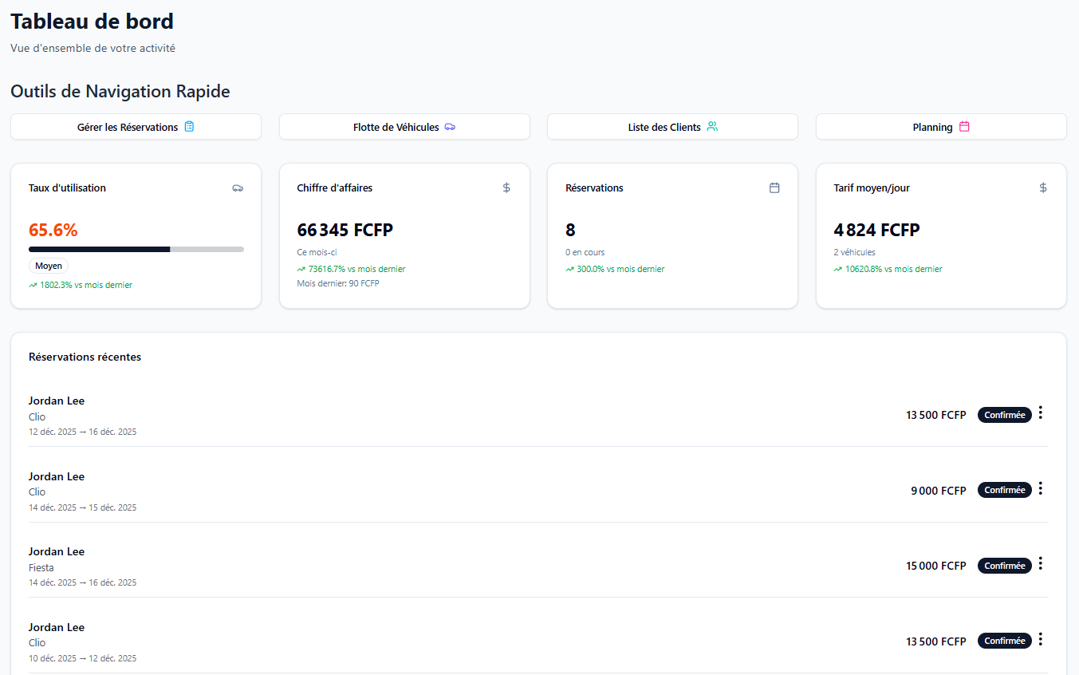Open the options menu on the 9 000 FCFP reservation
Image resolution: width=1079 pixels, height=675 pixels.
[x=1040, y=489]
